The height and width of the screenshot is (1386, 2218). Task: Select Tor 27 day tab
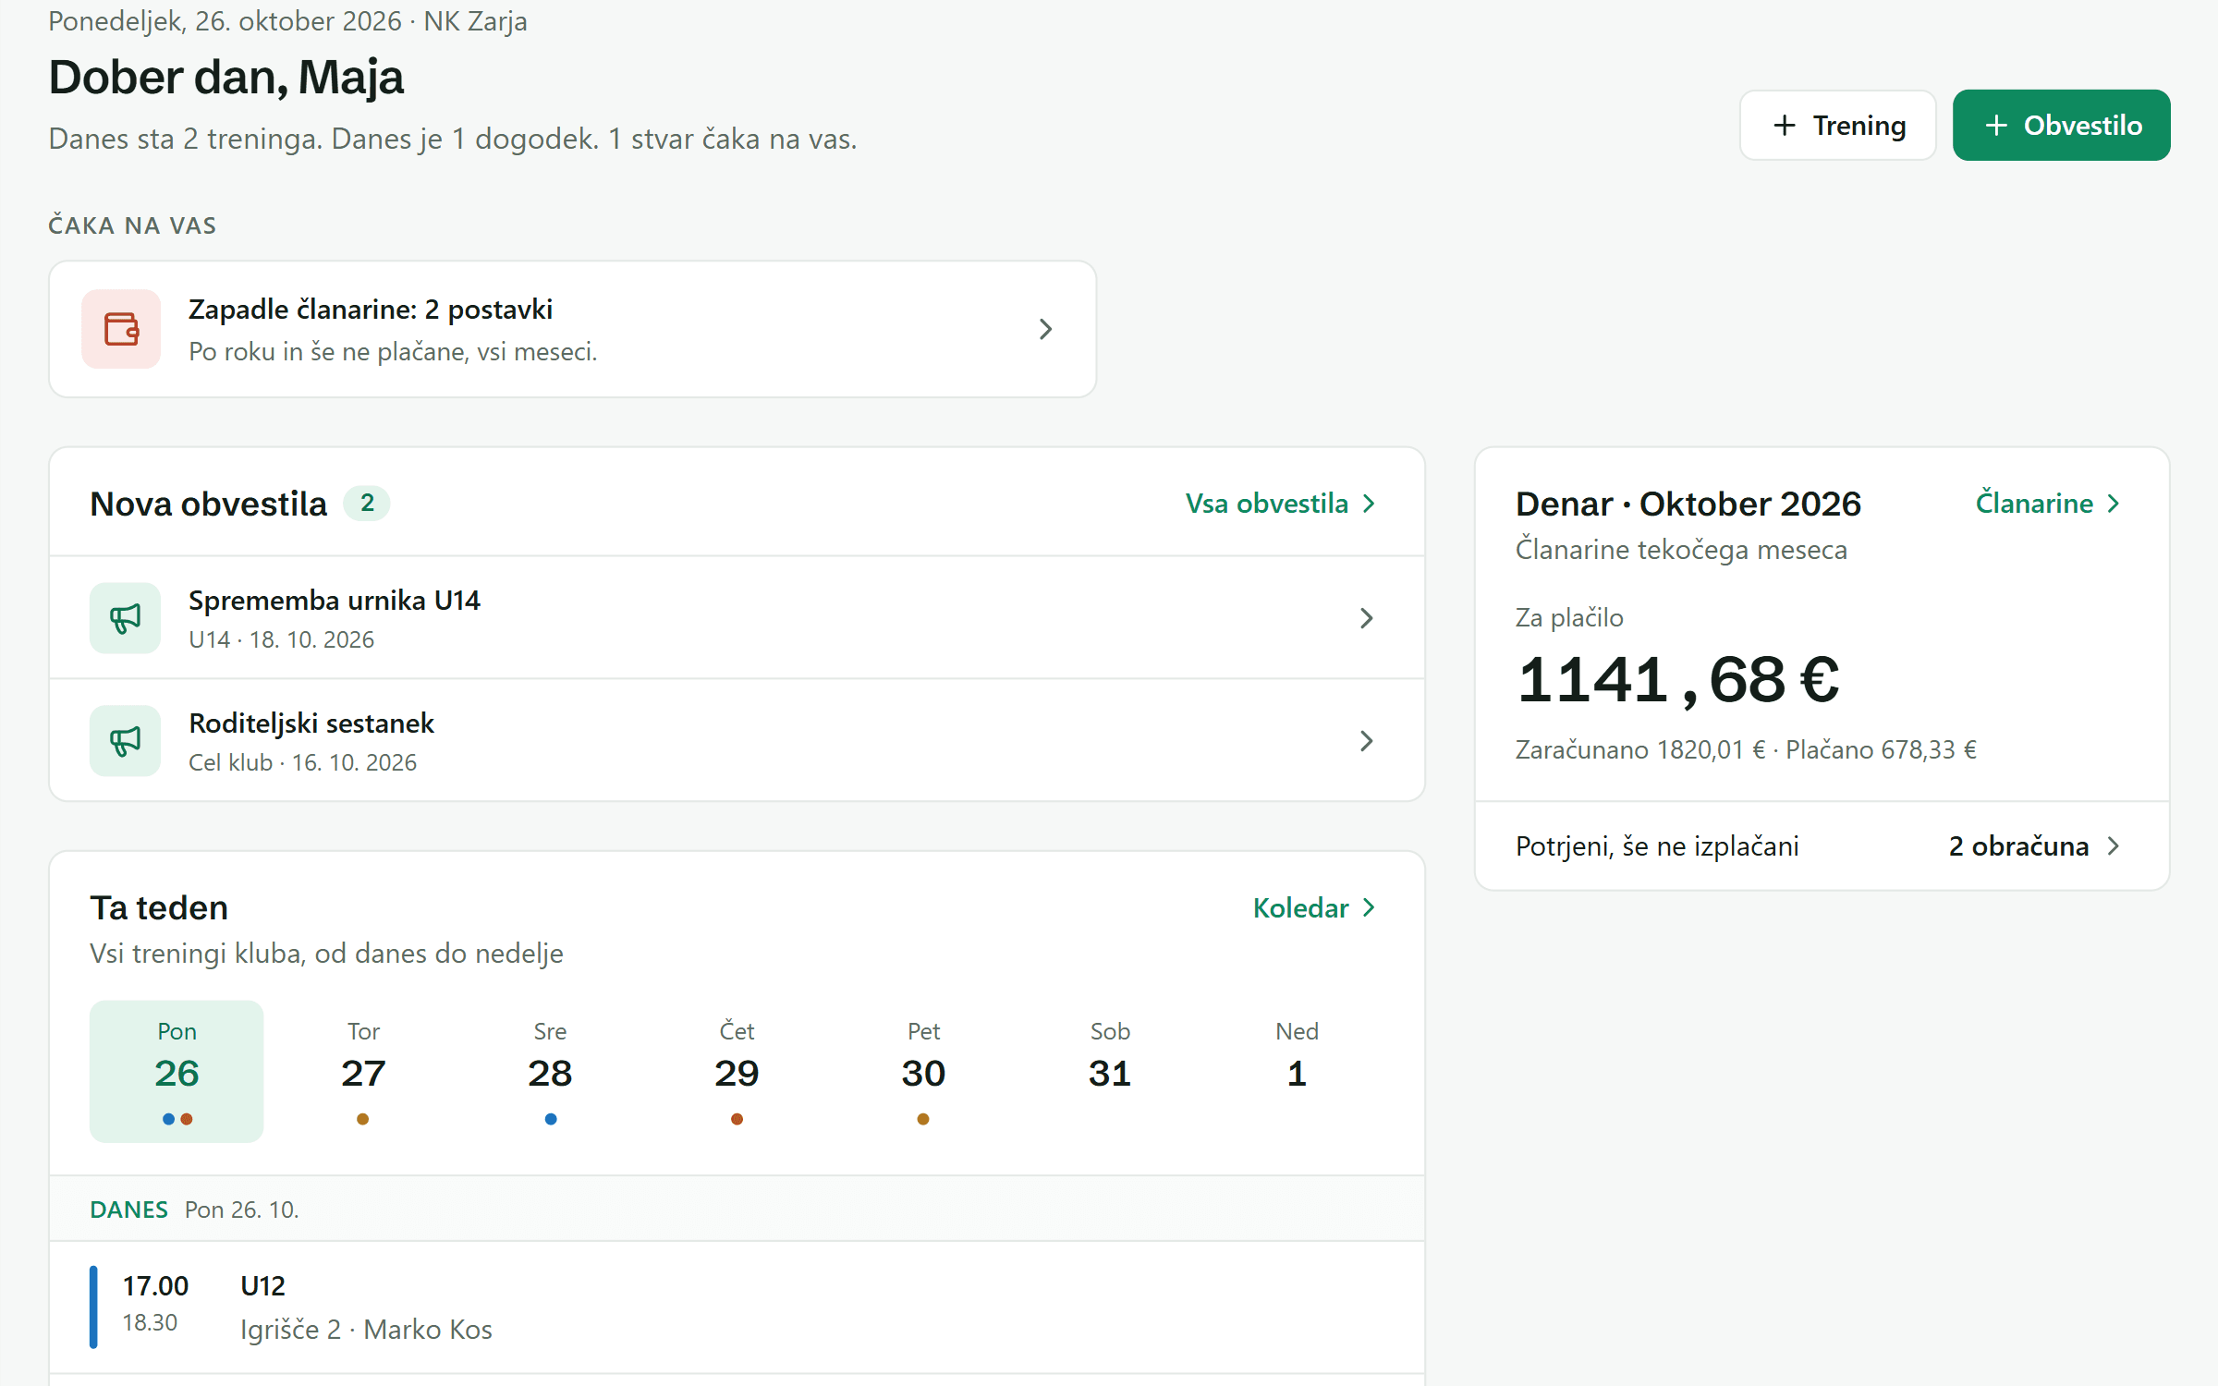[363, 1071]
